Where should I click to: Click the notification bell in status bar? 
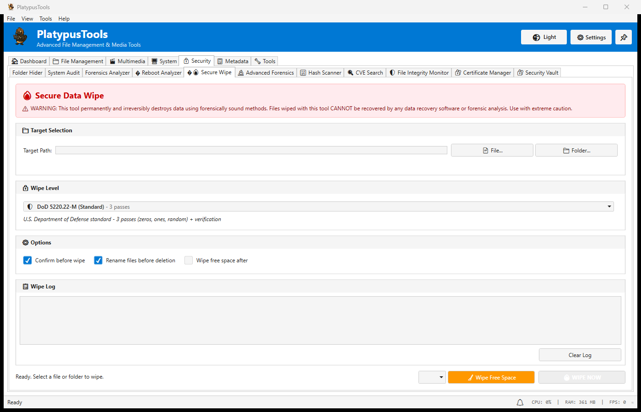click(x=520, y=402)
